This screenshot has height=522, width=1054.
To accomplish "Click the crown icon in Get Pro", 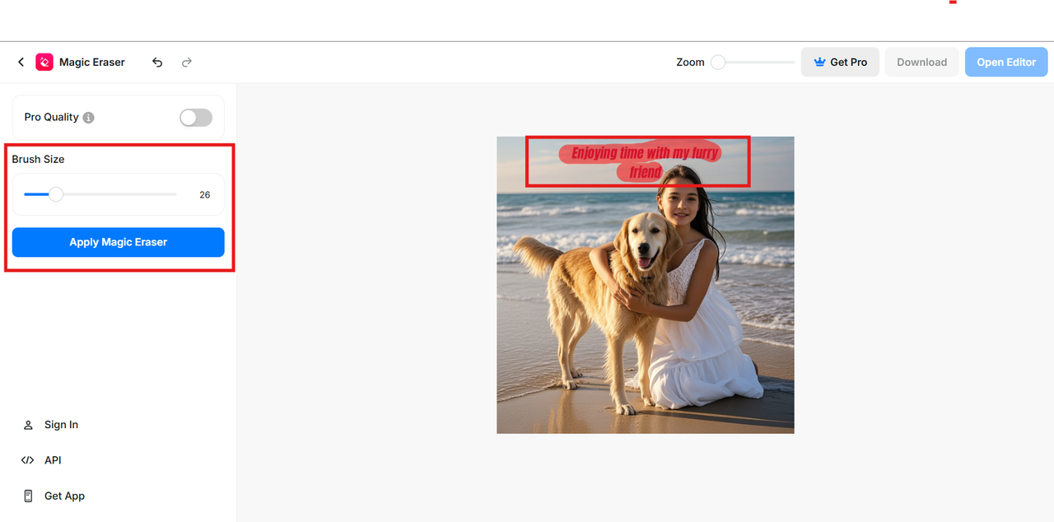I will click(819, 62).
